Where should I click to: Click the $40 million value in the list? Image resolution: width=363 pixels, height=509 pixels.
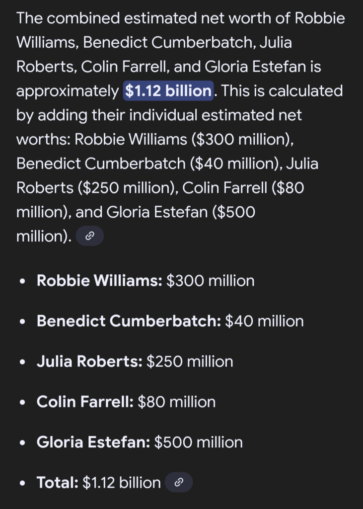pos(264,321)
